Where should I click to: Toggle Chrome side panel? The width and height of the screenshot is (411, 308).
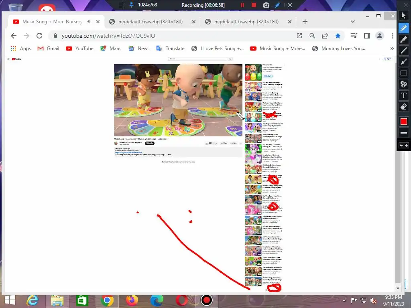pyautogui.click(x=367, y=36)
